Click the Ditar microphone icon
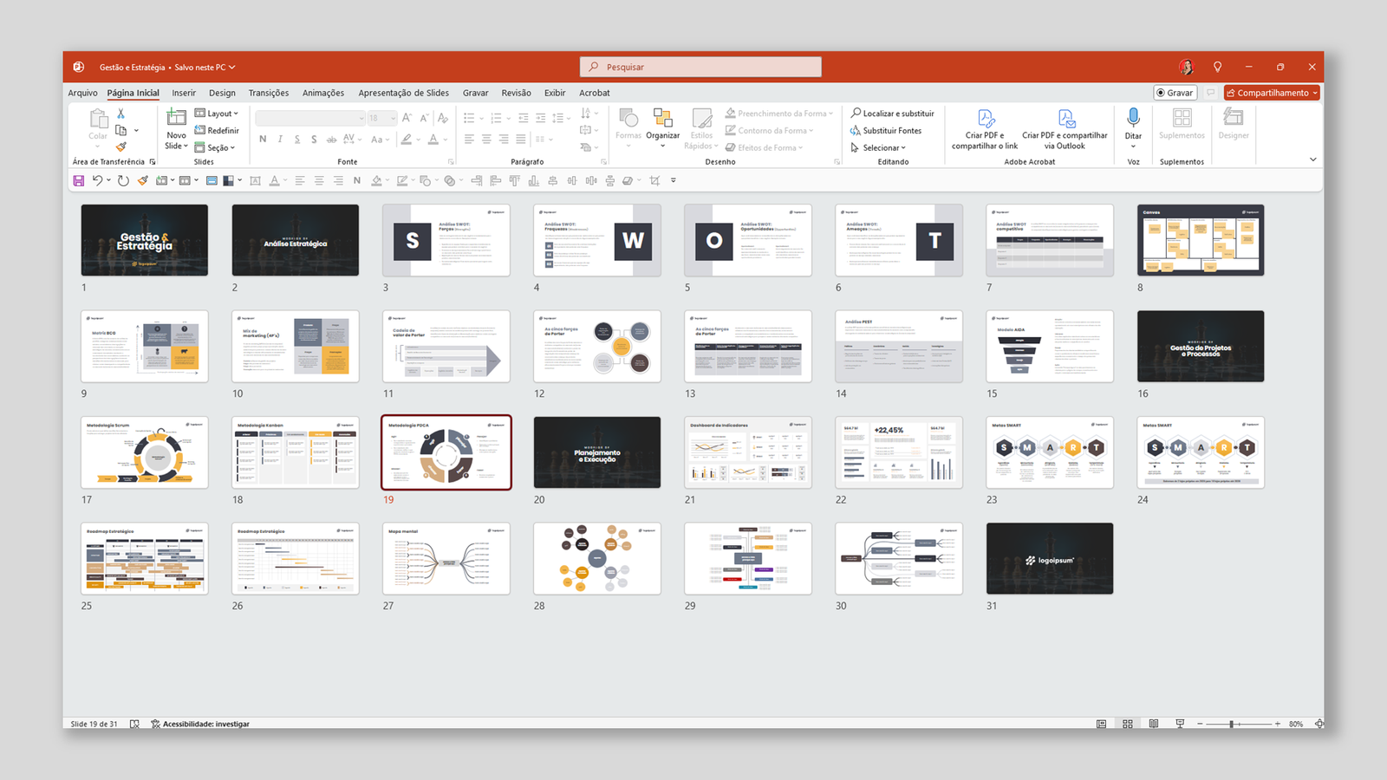The height and width of the screenshot is (780, 1387). pos(1133,117)
